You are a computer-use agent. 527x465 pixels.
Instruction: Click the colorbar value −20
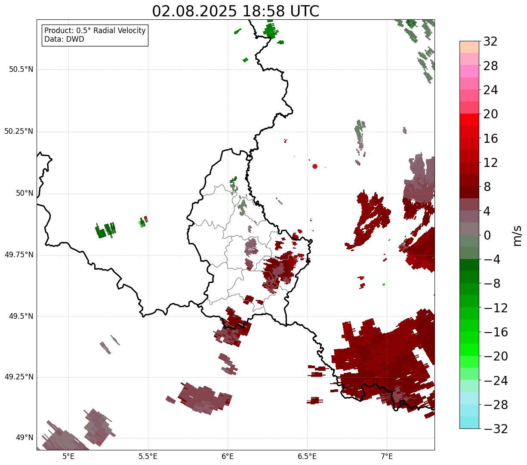click(496, 356)
